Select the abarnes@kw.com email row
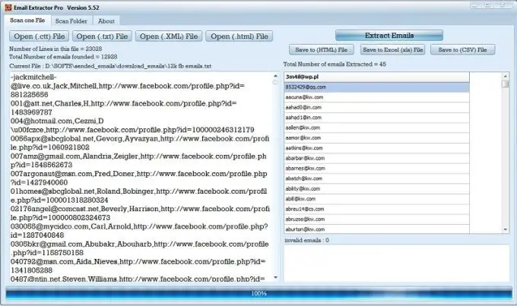Screen dimensions: 517x306 tap(376, 169)
